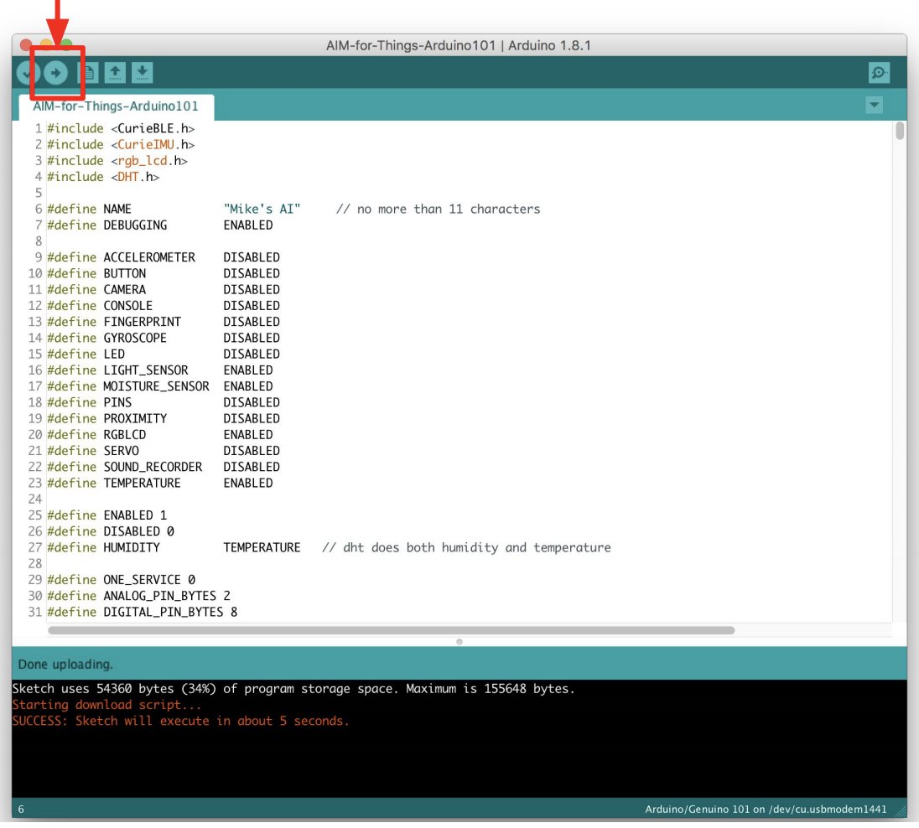The height and width of the screenshot is (828, 919).
Task: Click the ONE_SERVICE 0 define
Action: [121, 580]
